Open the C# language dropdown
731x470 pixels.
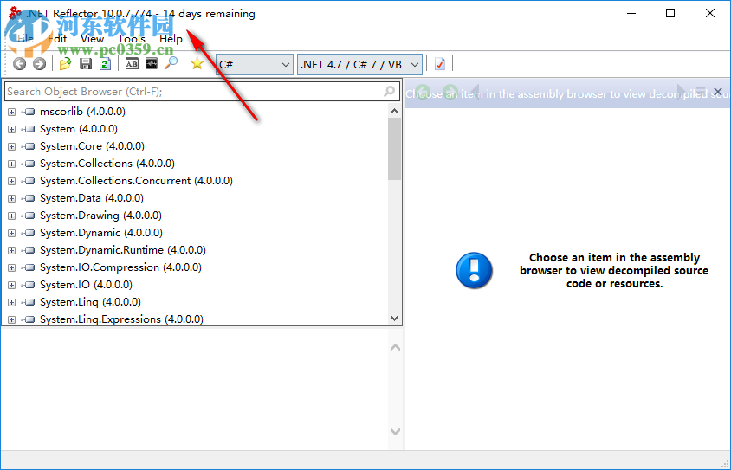pyautogui.click(x=254, y=64)
